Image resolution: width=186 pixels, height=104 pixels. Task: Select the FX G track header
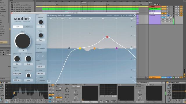155,13
